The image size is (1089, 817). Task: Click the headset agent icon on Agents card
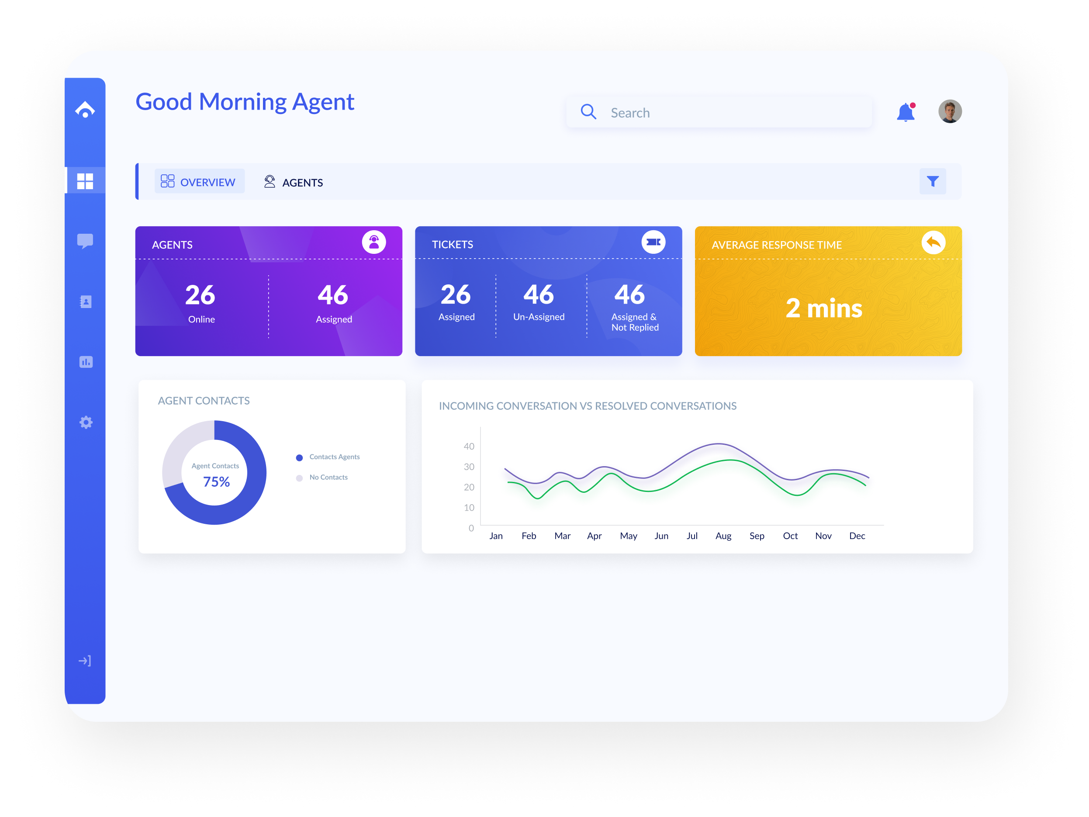click(x=373, y=242)
